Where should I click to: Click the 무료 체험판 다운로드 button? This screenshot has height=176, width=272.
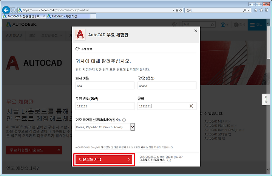tap(34, 150)
